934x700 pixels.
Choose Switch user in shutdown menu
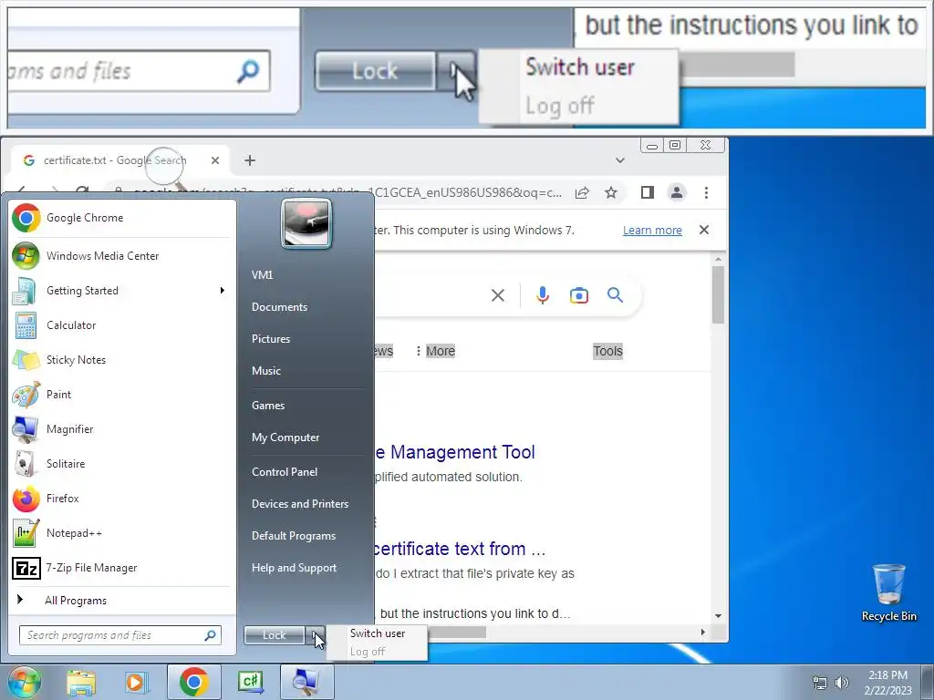378,633
